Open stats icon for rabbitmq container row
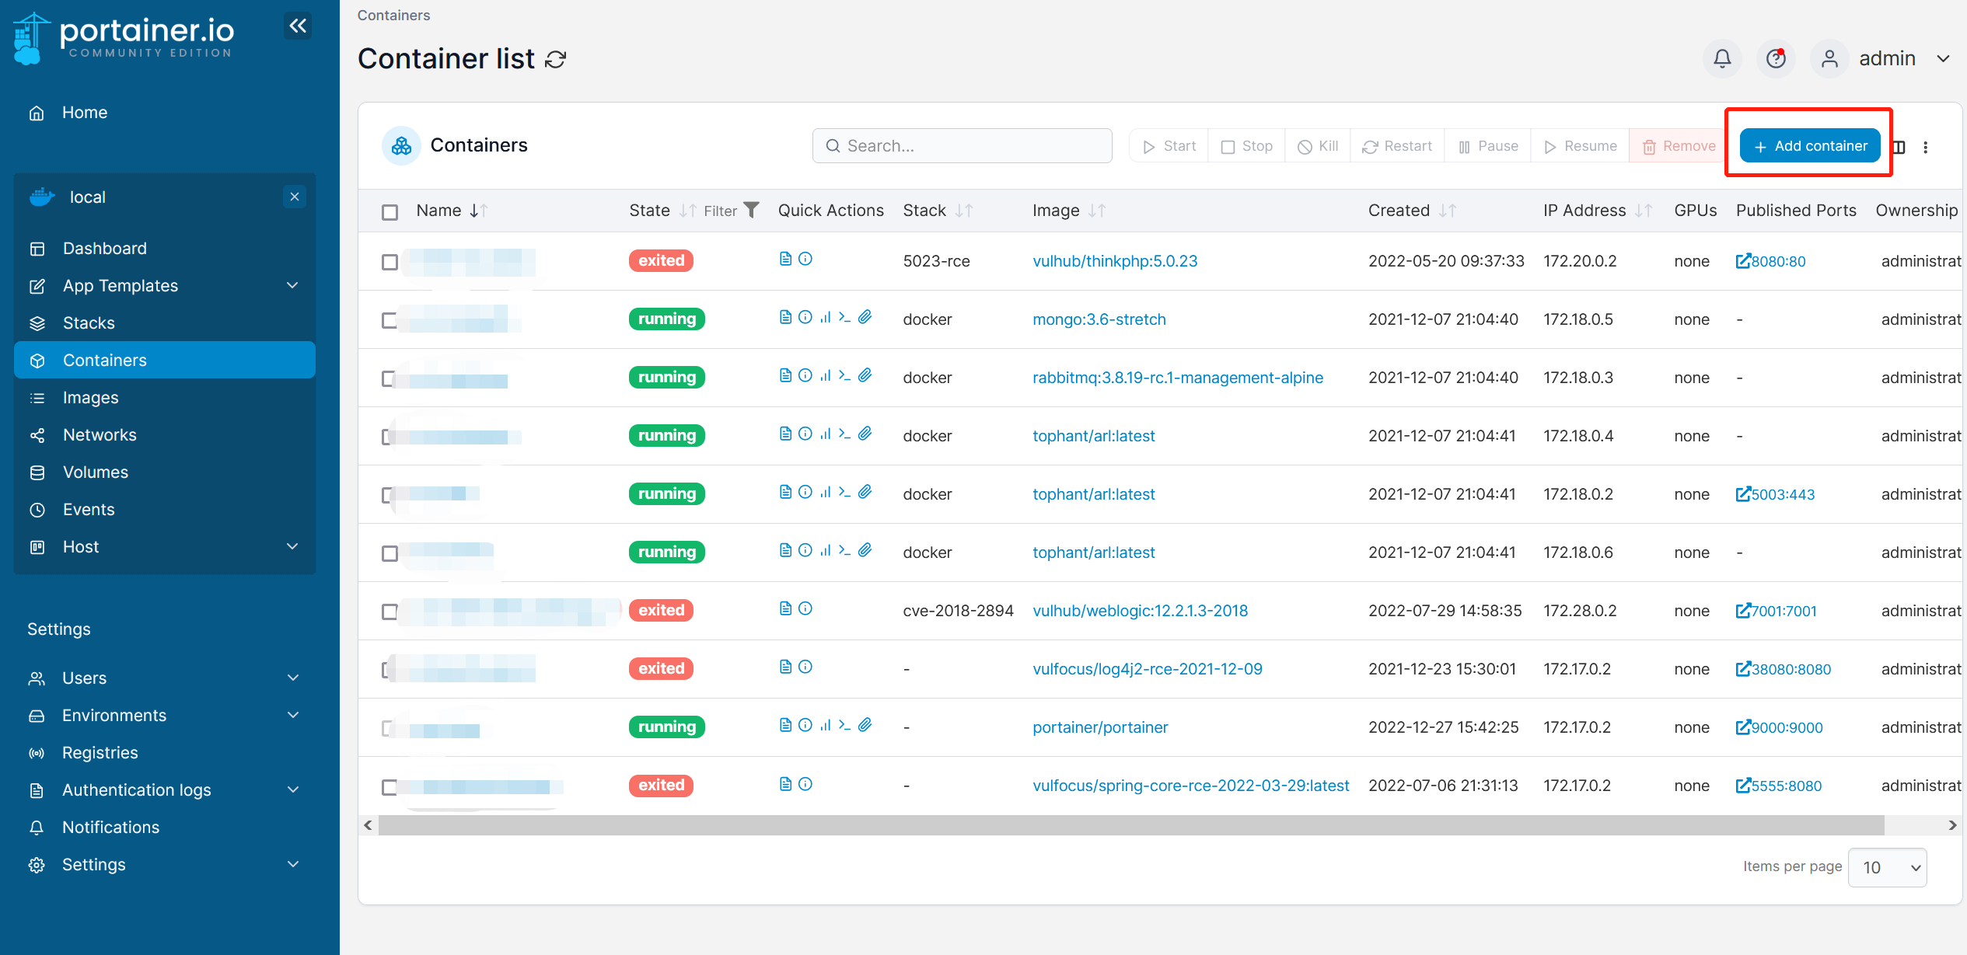Image resolution: width=1967 pixels, height=955 pixels. point(825,375)
